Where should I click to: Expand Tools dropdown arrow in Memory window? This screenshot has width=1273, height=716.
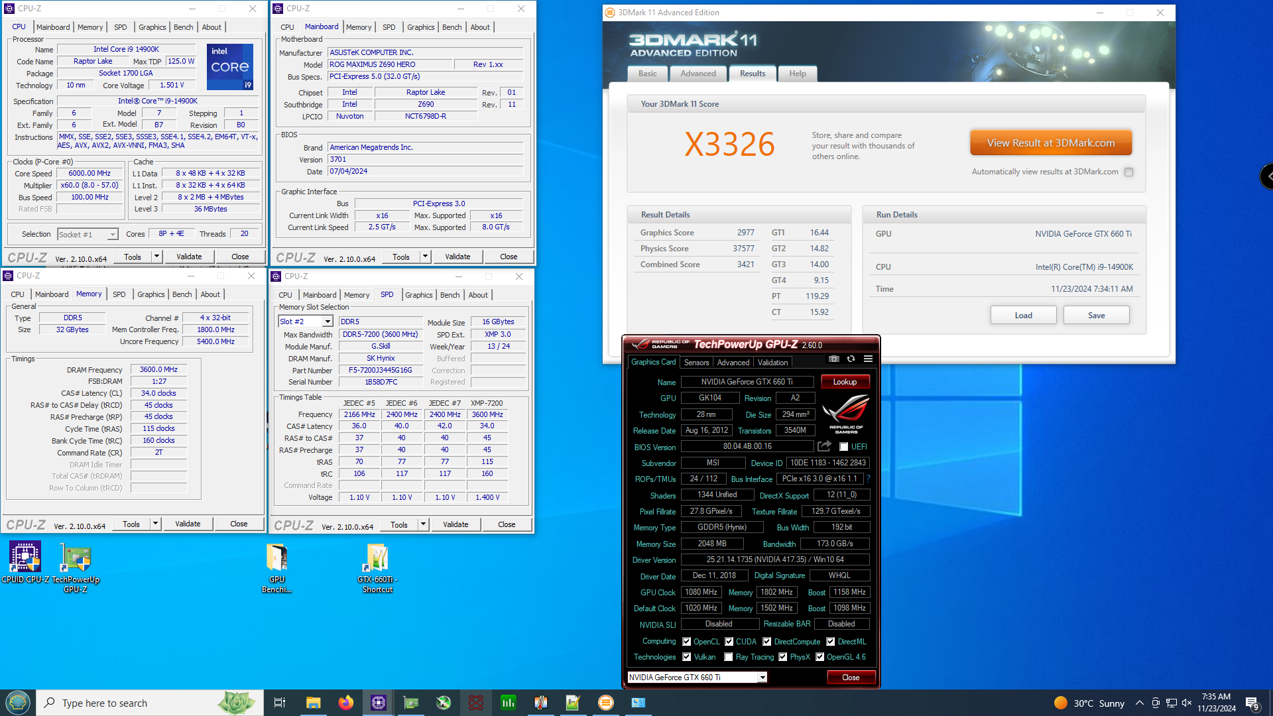(x=156, y=524)
